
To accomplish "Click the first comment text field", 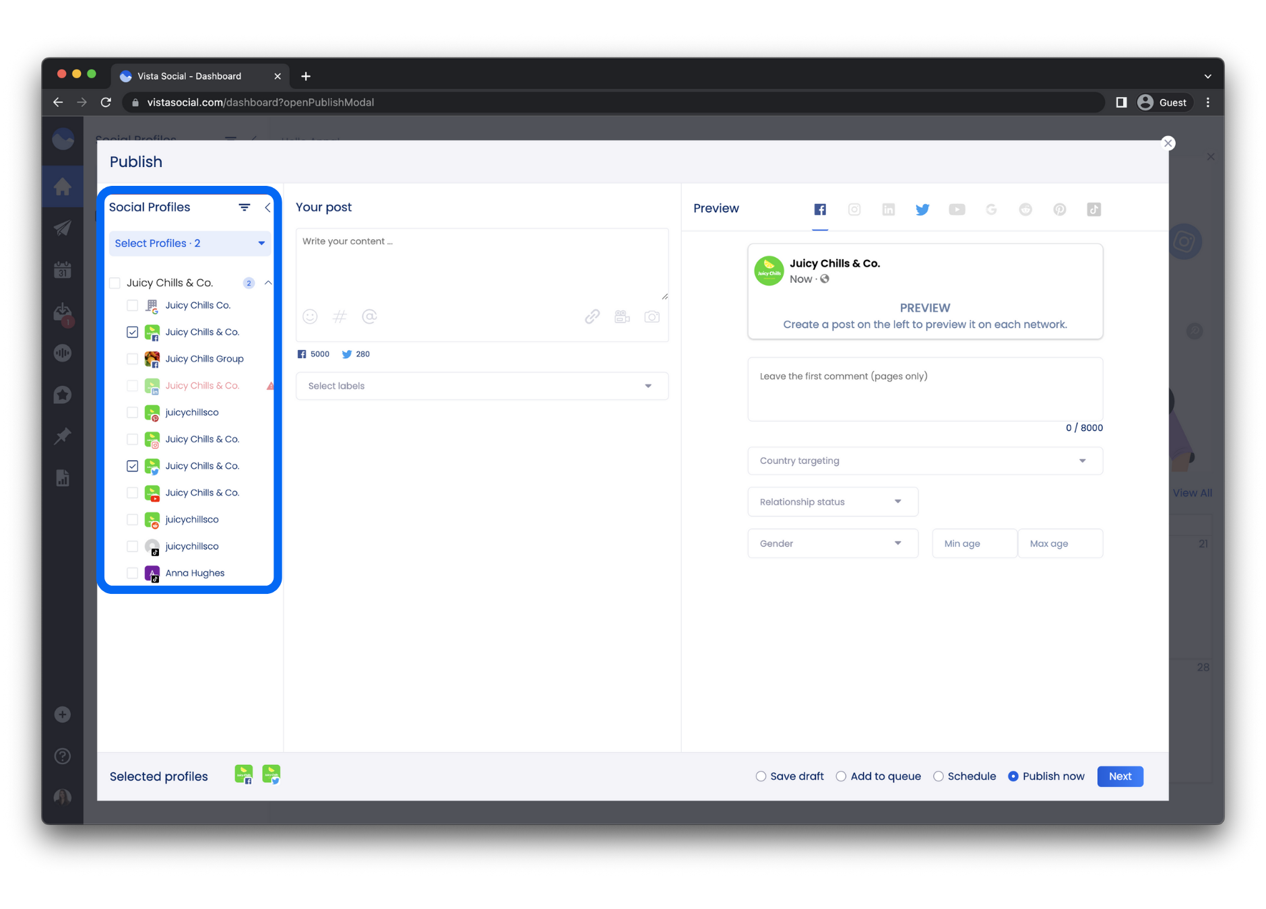I will pos(924,391).
